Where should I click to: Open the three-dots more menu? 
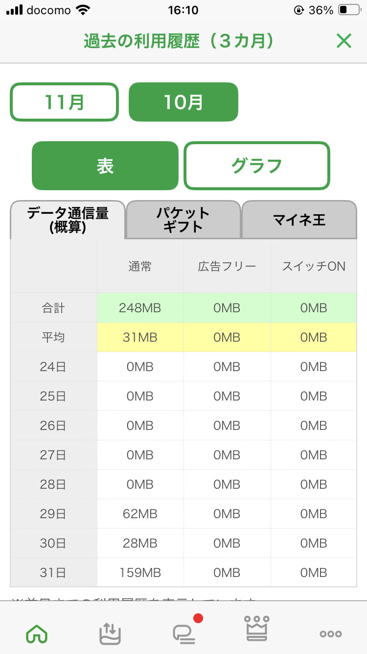330,633
